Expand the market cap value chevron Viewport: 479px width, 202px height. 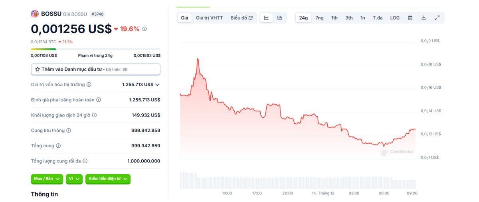click(157, 85)
